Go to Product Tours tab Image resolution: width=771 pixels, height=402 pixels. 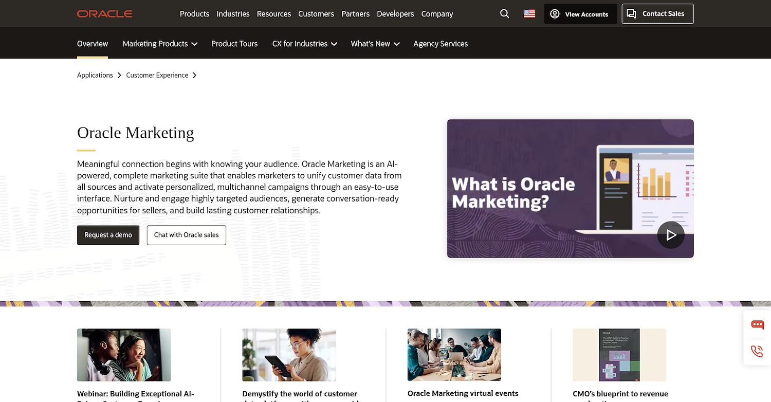pyautogui.click(x=234, y=44)
